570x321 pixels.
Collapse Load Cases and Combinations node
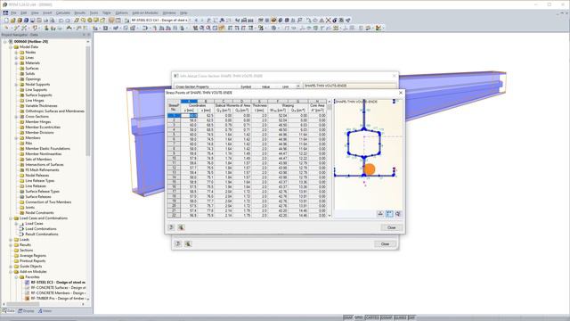click(x=11, y=218)
